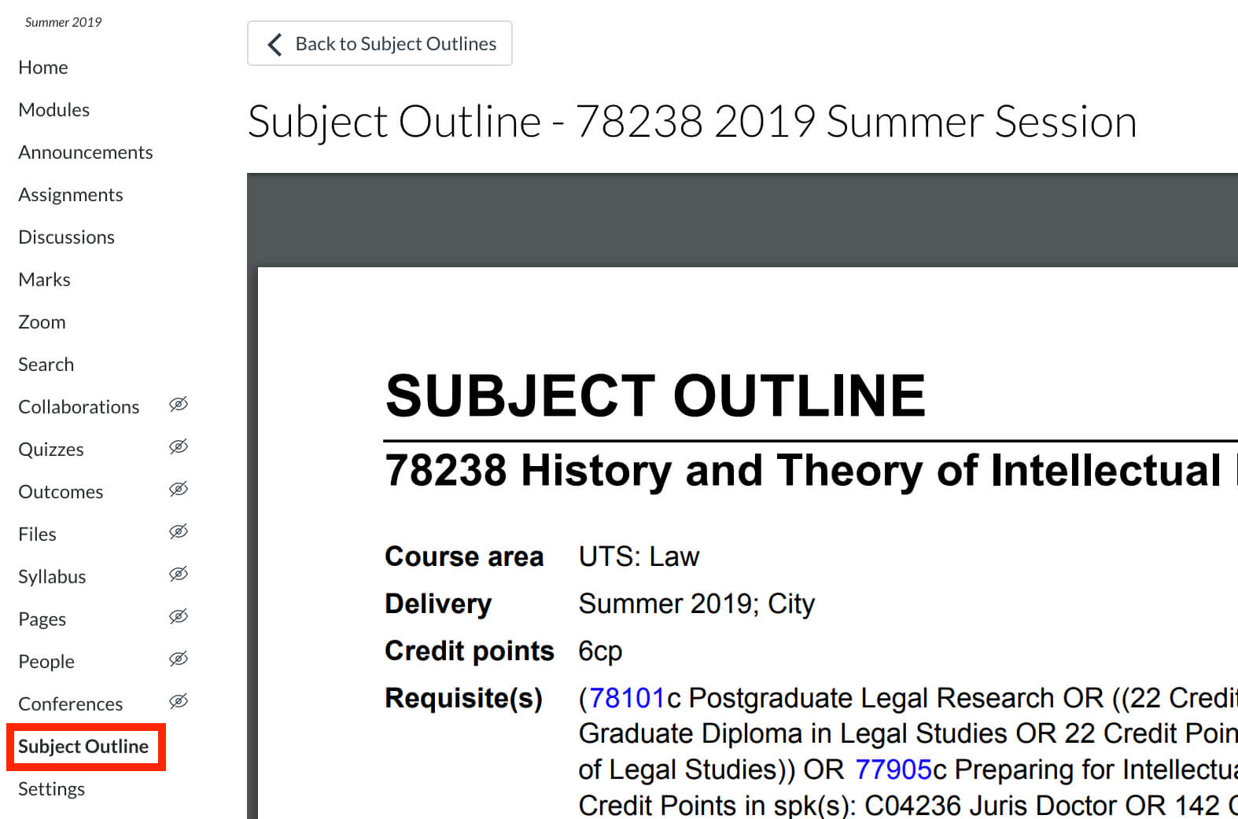Click the hidden eye icon beside Quizzes
1238x819 pixels.
(179, 447)
